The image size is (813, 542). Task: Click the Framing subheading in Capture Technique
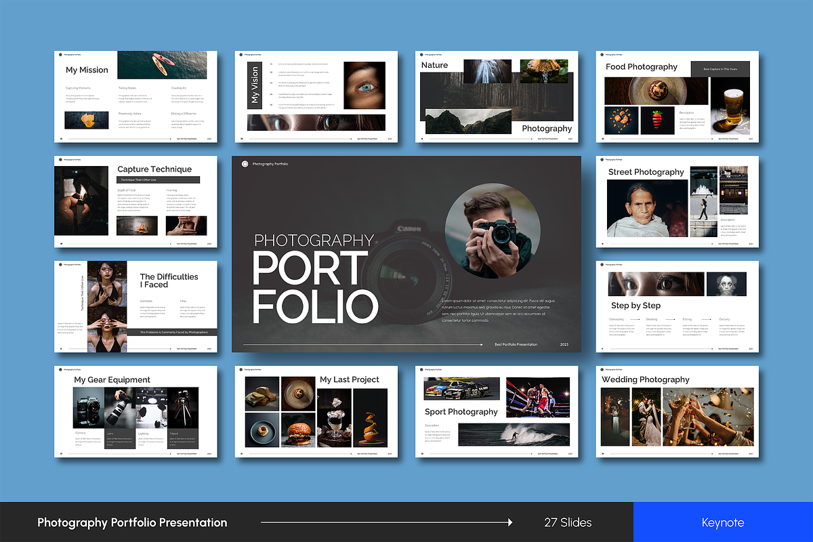[x=171, y=190]
